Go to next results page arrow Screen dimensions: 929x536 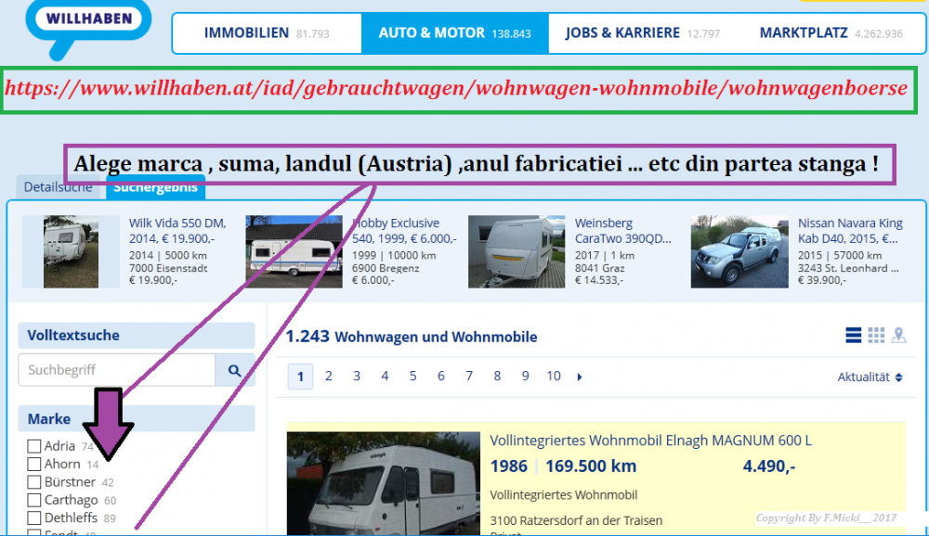[x=581, y=376]
